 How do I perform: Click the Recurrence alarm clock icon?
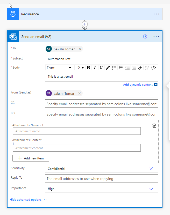13,14
